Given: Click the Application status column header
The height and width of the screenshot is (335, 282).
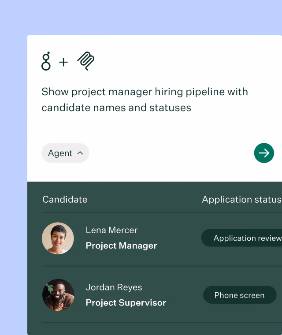Looking at the screenshot, I should [242, 200].
